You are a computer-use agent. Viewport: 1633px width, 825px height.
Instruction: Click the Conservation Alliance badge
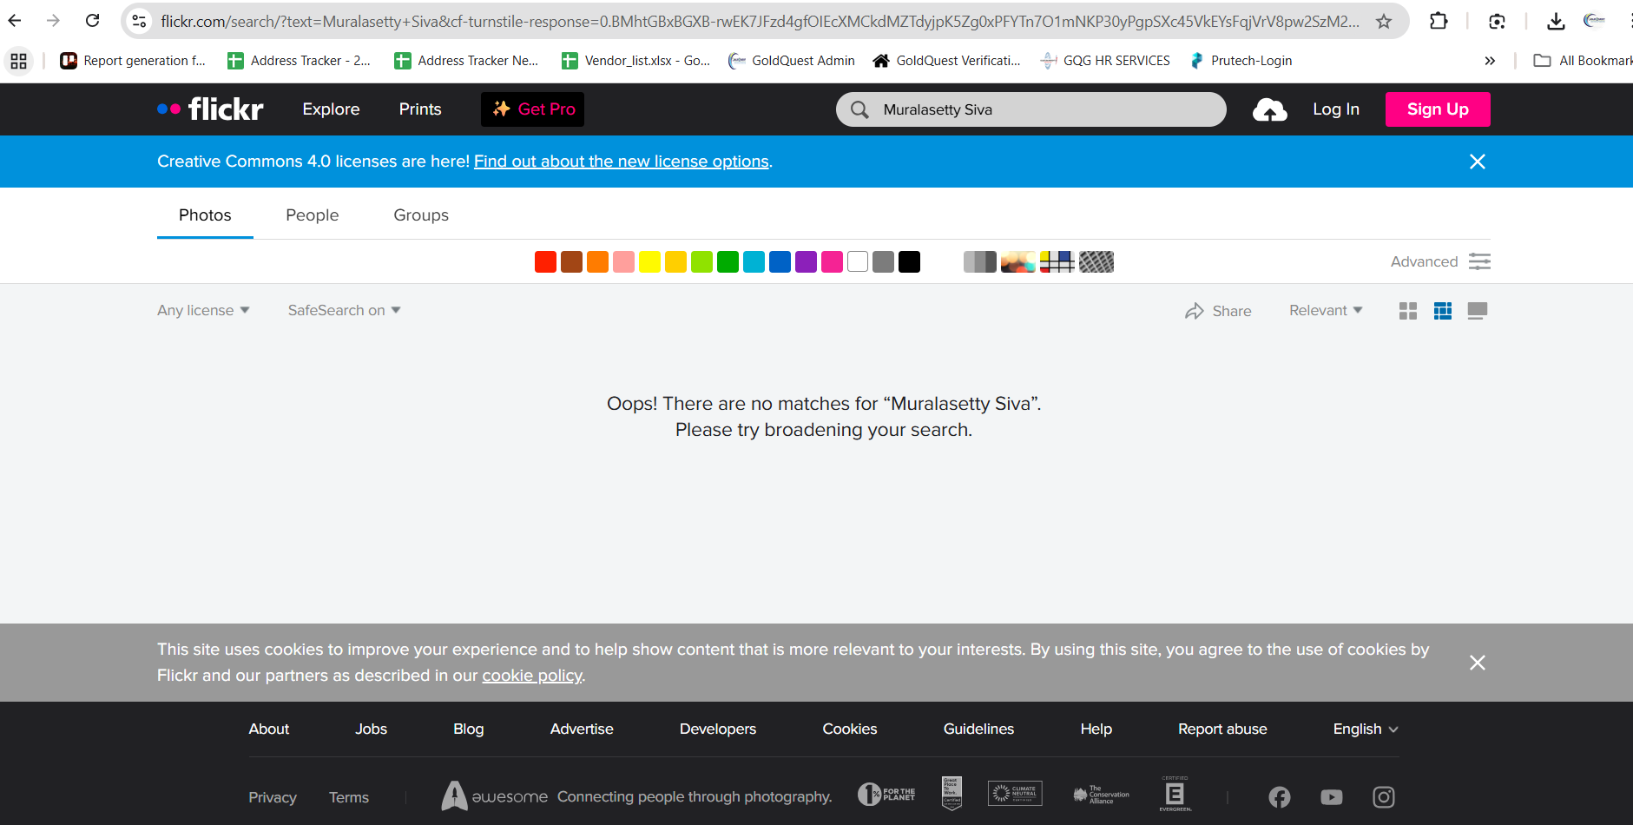1102,795
